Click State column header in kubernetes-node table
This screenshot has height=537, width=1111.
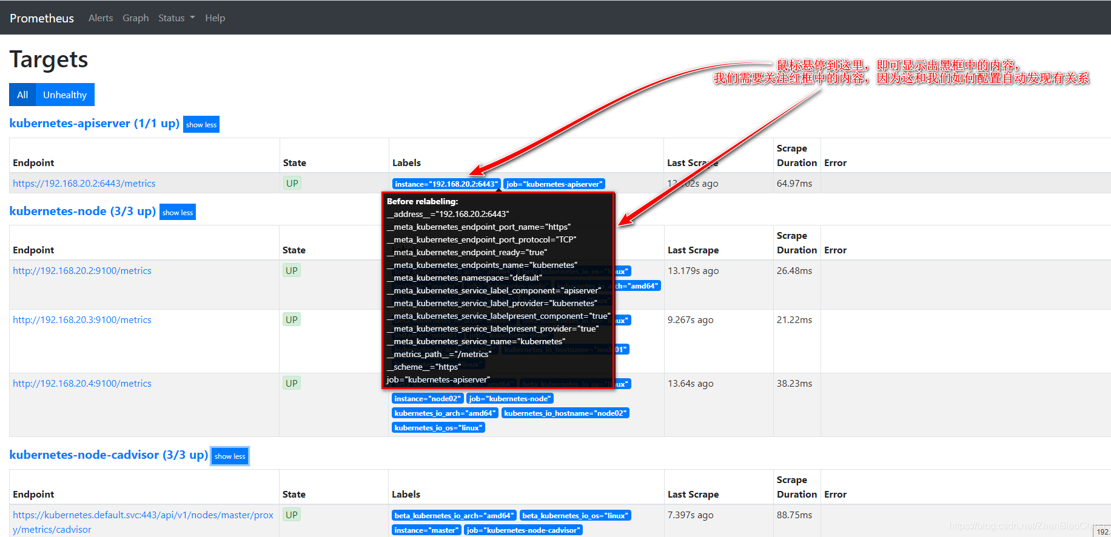pos(294,250)
